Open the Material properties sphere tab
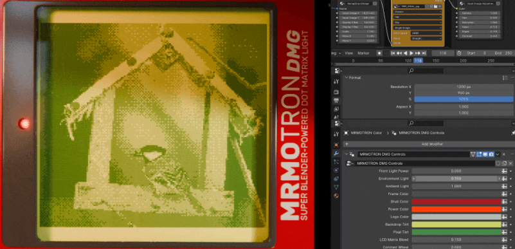The image size is (515, 249). (336, 196)
